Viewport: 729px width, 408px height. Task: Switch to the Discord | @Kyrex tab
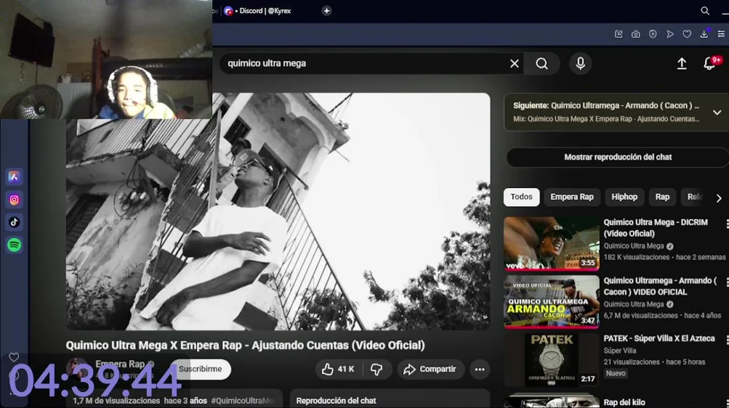258,11
